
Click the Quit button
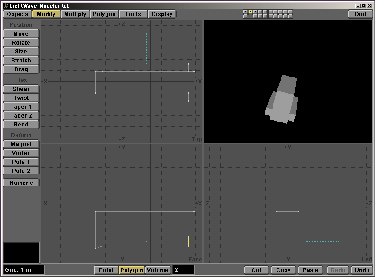(360, 14)
